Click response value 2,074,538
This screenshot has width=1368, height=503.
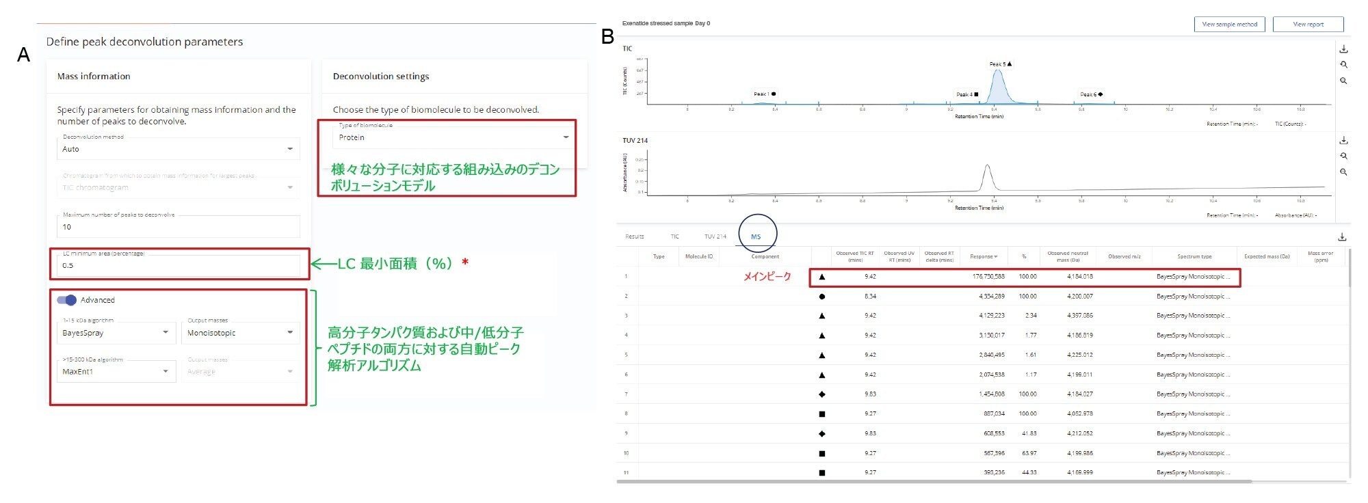[x=991, y=375]
